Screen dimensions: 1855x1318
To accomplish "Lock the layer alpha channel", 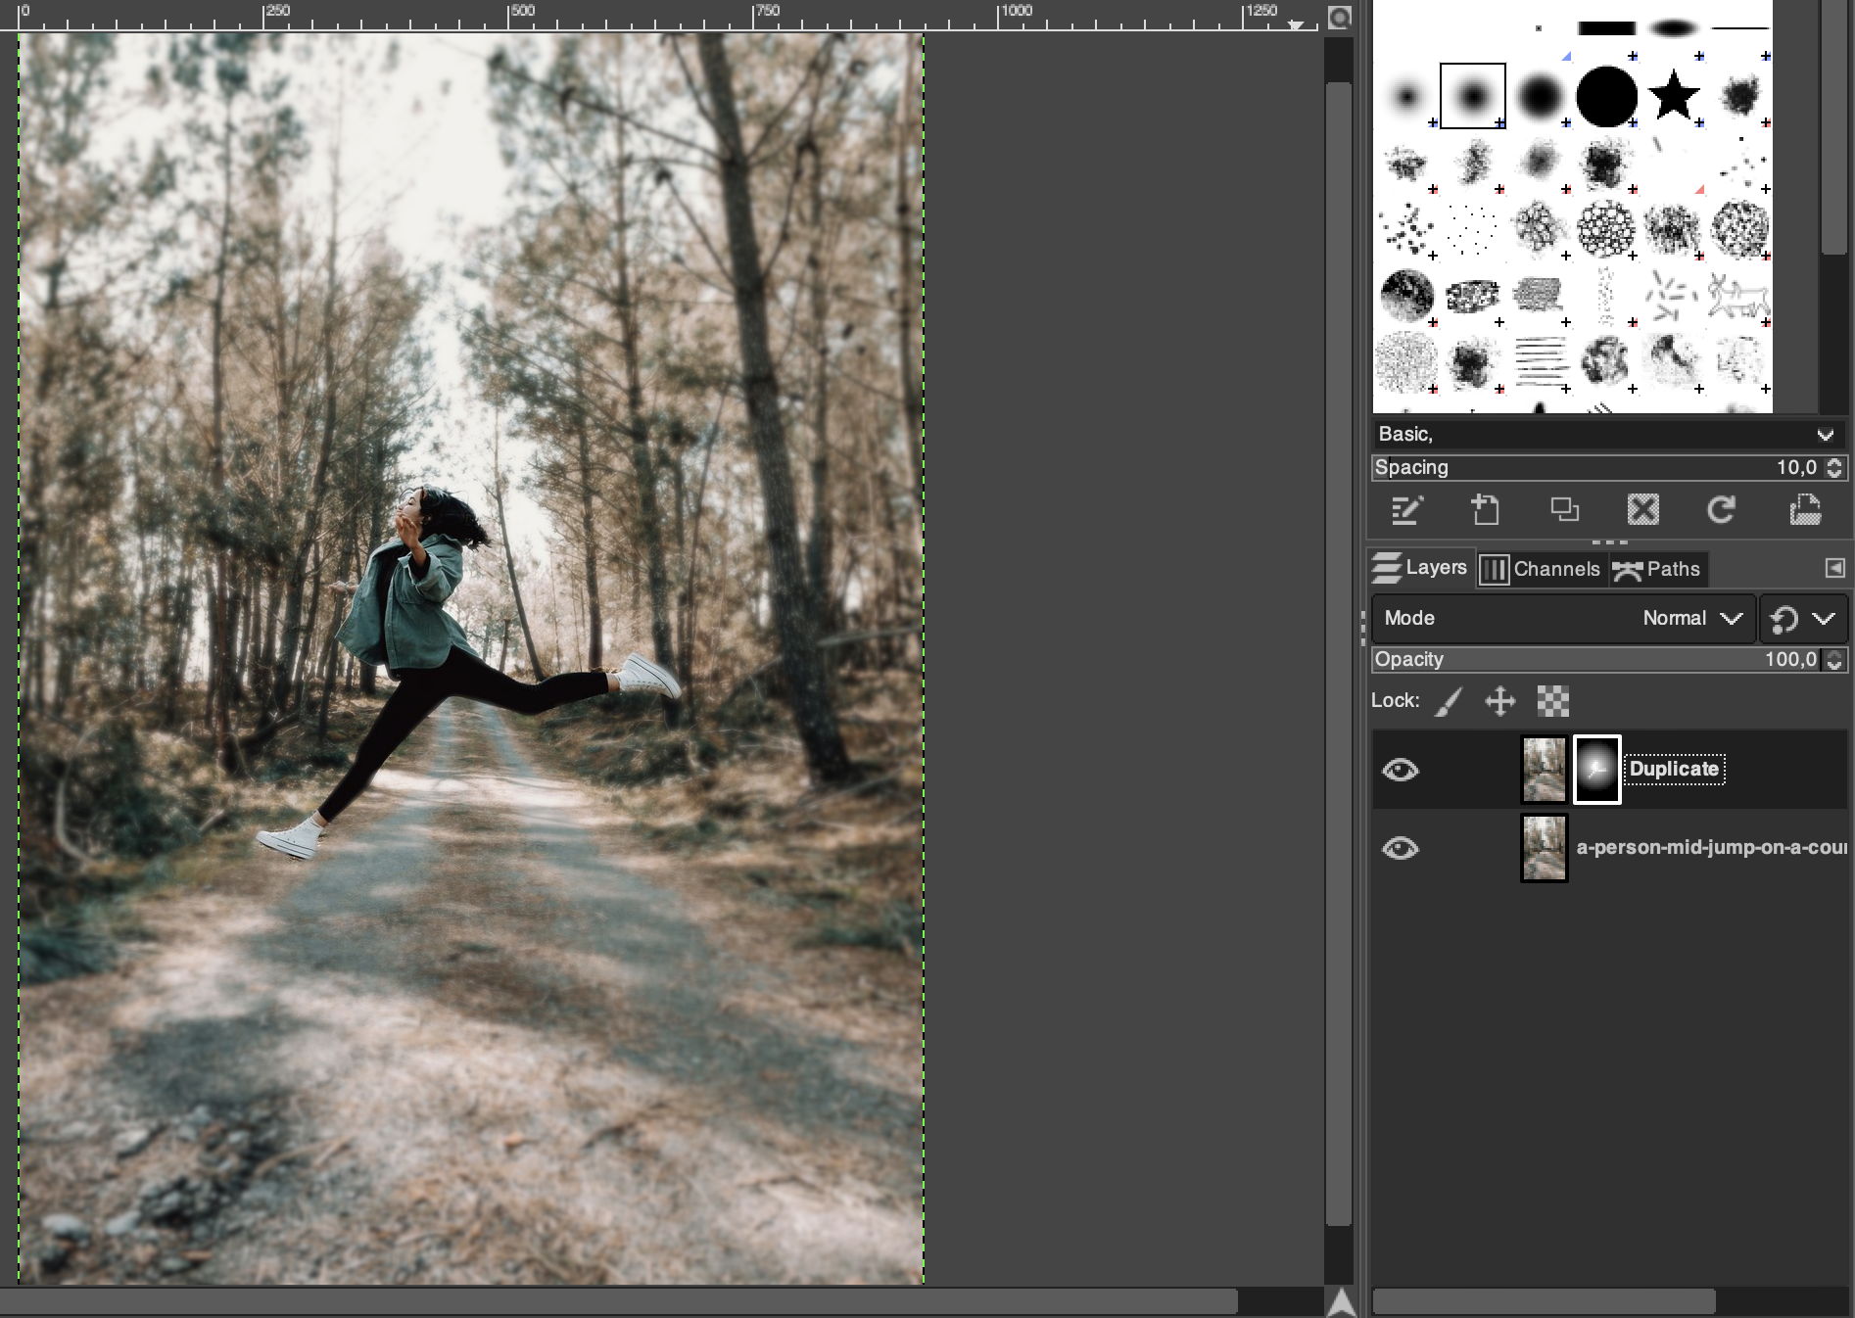I will pyautogui.click(x=1552, y=701).
